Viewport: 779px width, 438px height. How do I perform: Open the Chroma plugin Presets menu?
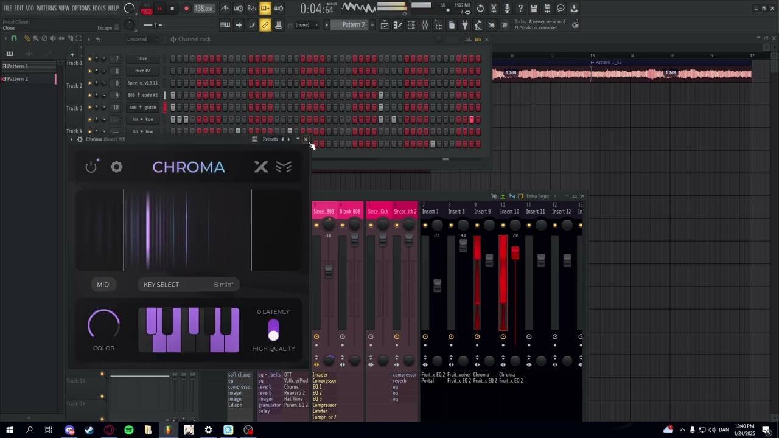pyautogui.click(x=270, y=139)
